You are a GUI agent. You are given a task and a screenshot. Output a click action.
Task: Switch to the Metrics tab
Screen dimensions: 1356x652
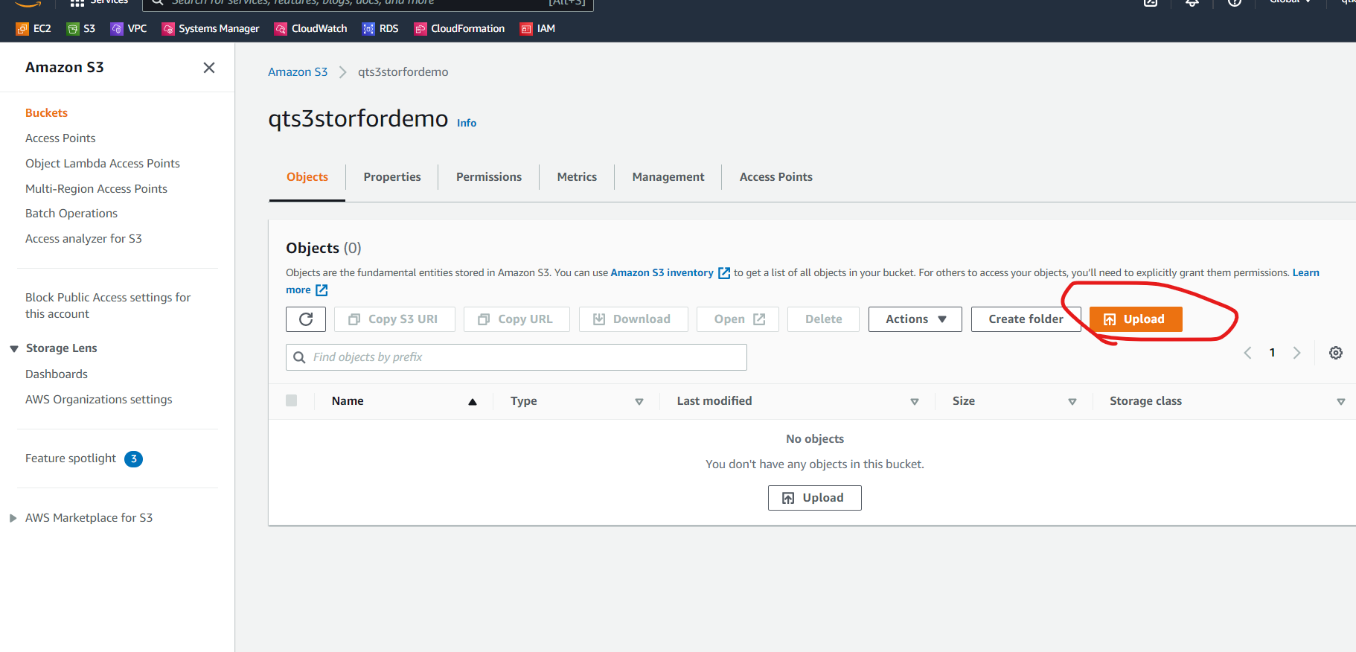click(577, 177)
